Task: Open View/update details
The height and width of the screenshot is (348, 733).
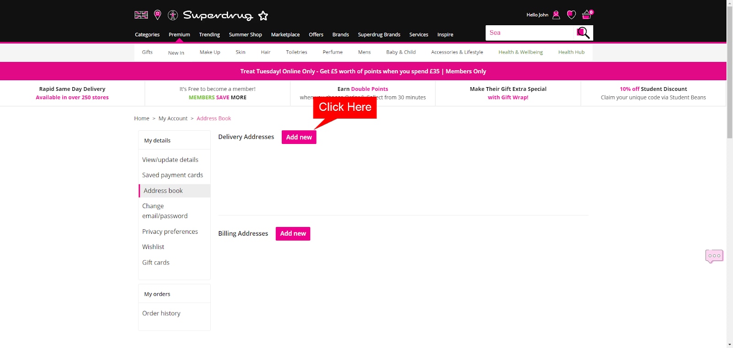Action: tap(170, 160)
